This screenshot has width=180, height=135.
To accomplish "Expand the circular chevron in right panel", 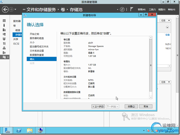I will [x=167, y=27].
